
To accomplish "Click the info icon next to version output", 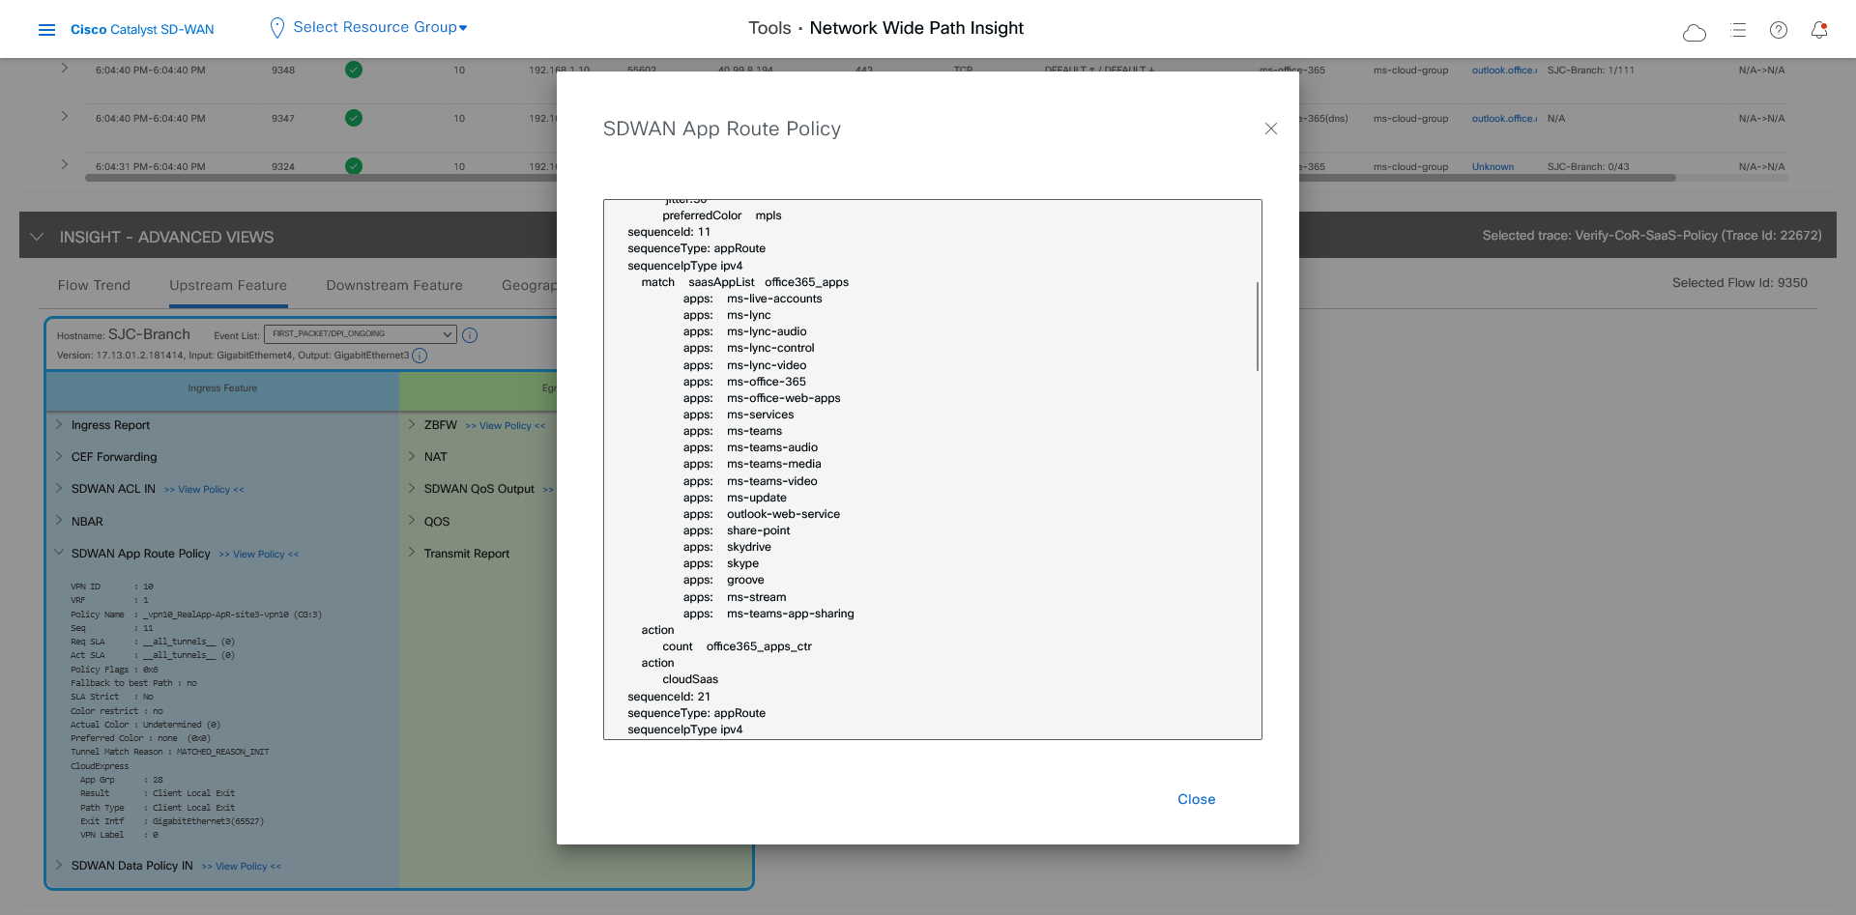I will [420, 356].
